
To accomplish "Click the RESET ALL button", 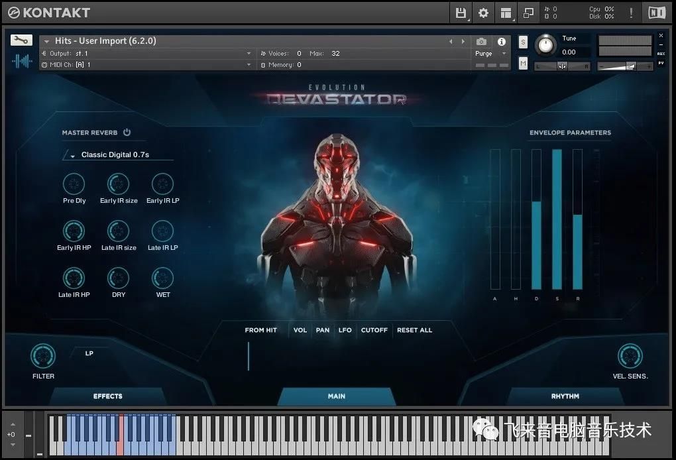I will pyautogui.click(x=414, y=330).
